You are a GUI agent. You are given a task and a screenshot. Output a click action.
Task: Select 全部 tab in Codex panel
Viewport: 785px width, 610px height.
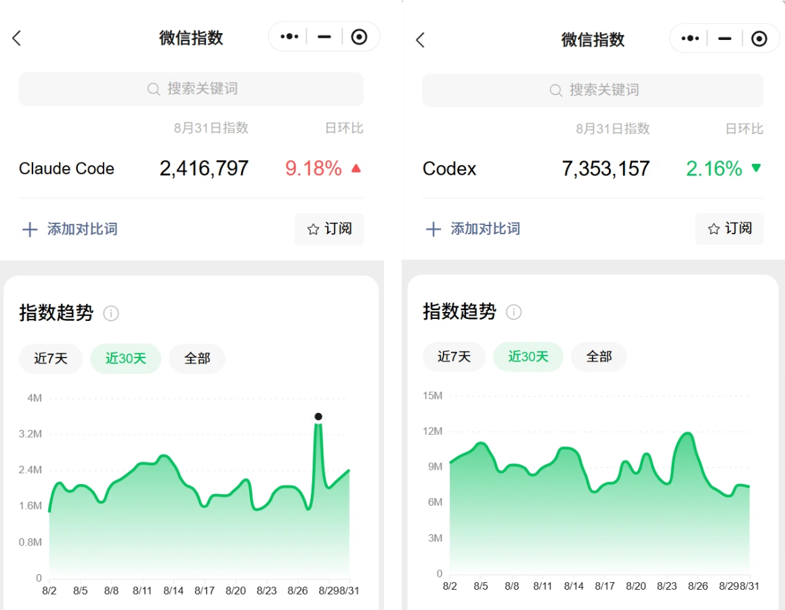[599, 357]
